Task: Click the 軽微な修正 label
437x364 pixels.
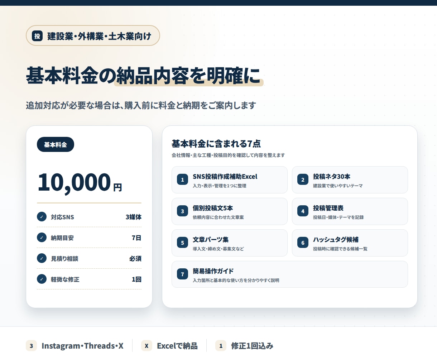Action: point(65,279)
